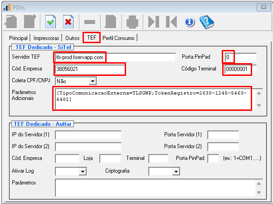The height and width of the screenshot is (204, 273).
Task: Expand the Ativar Log dropdown
Action: (83, 172)
